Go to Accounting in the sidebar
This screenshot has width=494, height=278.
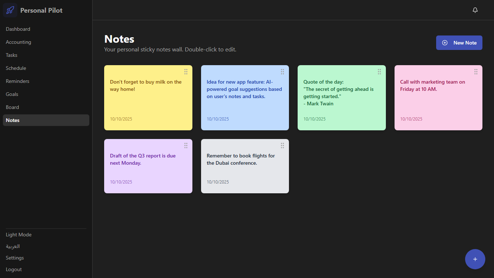click(x=18, y=42)
